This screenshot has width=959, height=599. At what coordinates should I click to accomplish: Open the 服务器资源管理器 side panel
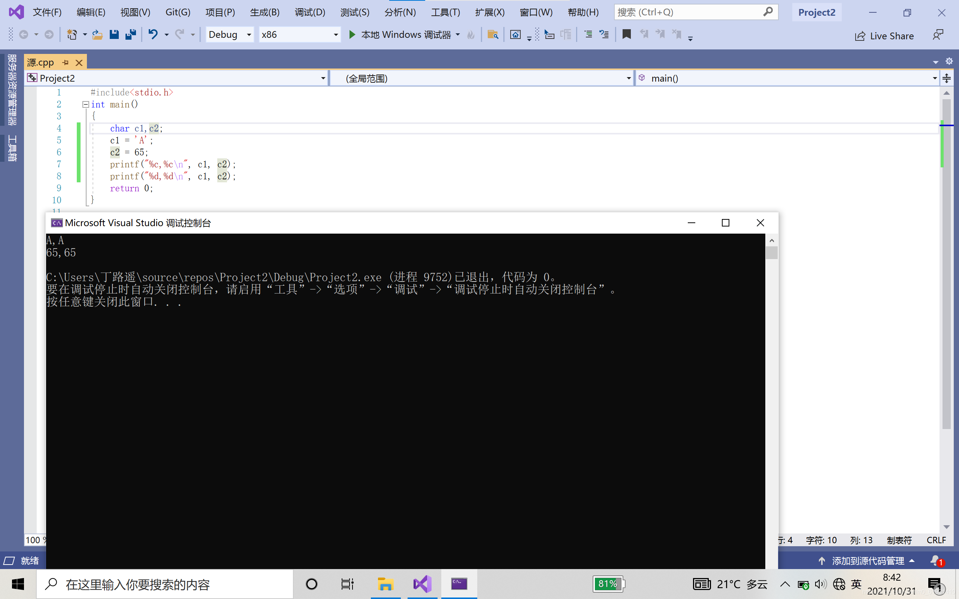coord(12,90)
